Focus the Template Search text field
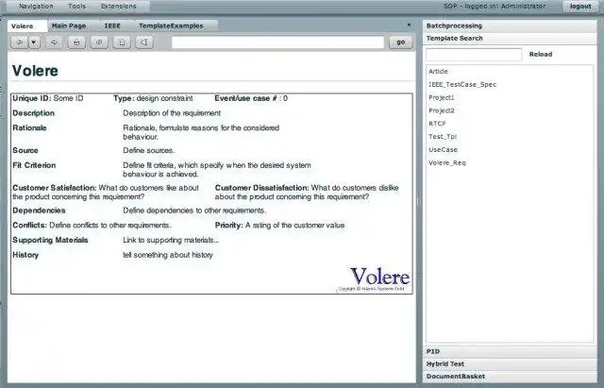Viewport: 604px width, 388px height. [474, 55]
